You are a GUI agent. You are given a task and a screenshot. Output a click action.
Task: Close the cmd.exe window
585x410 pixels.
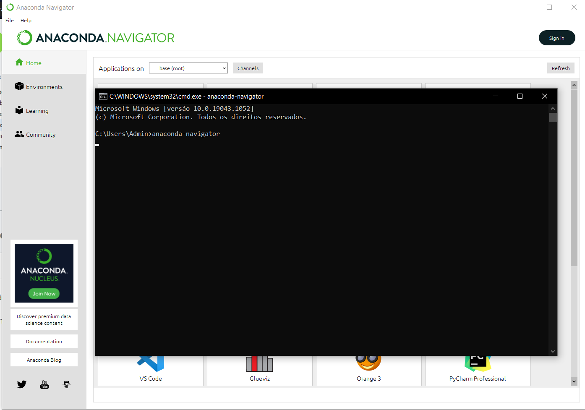[545, 96]
